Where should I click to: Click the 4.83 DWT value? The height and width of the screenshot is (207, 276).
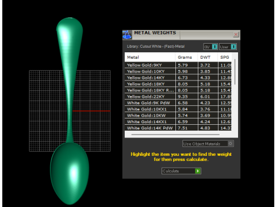tap(205, 128)
